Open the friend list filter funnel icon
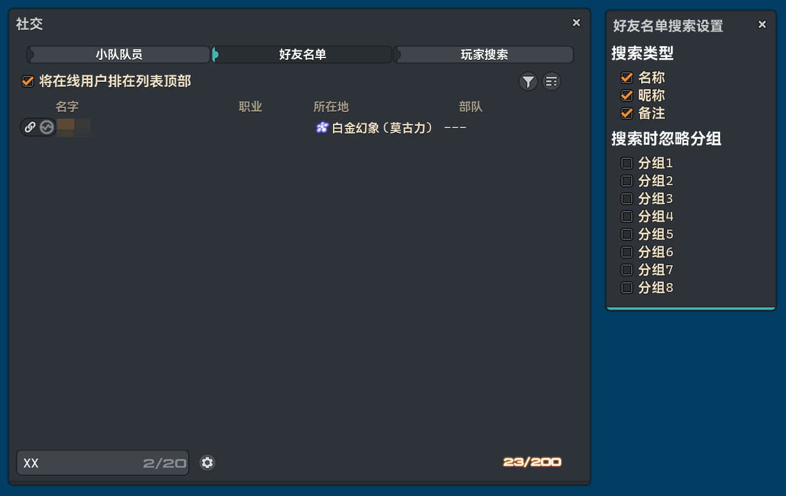Viewport: 786px width, 496px height. tap(528, 81)
